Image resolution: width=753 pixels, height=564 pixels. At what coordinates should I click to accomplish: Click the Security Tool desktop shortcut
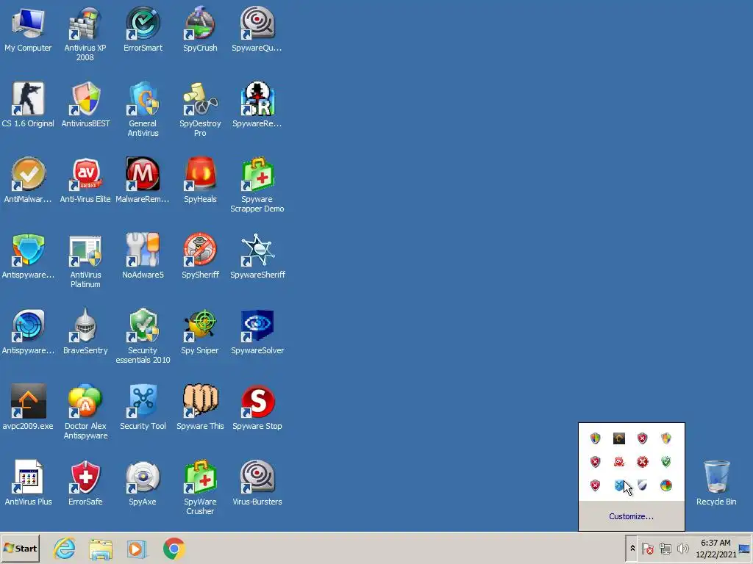point(143,407)
